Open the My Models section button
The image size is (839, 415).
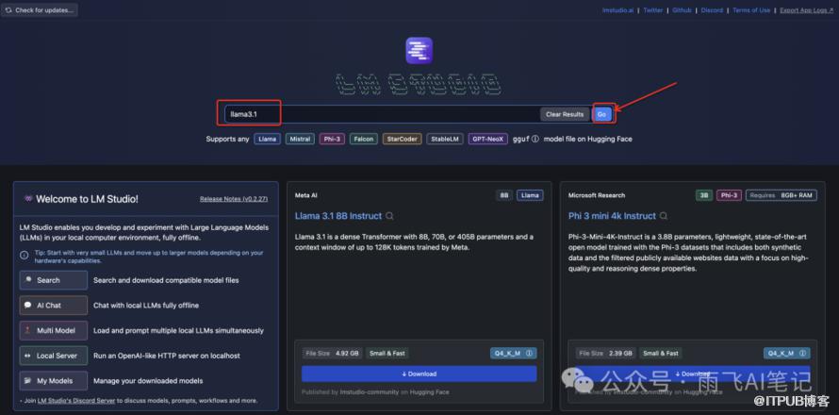tap(54, 381)
